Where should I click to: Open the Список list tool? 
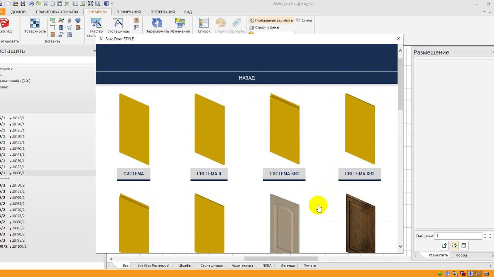(x=204, y=26)
